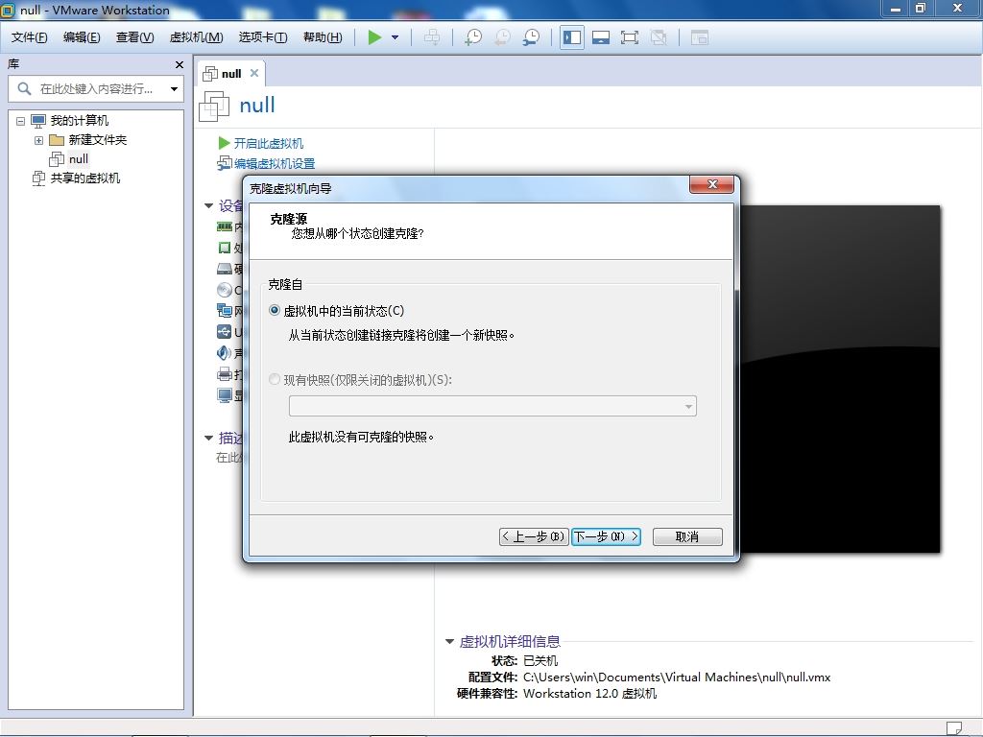Click the processor device icon
983x737 pixels.
[x=225, y=248]
